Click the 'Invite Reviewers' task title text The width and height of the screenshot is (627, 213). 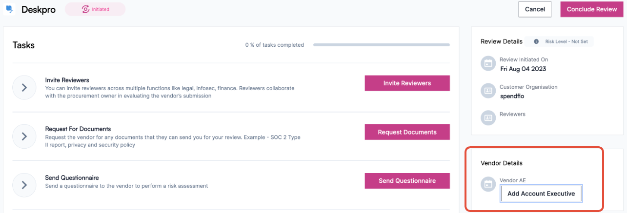[67, 80]
